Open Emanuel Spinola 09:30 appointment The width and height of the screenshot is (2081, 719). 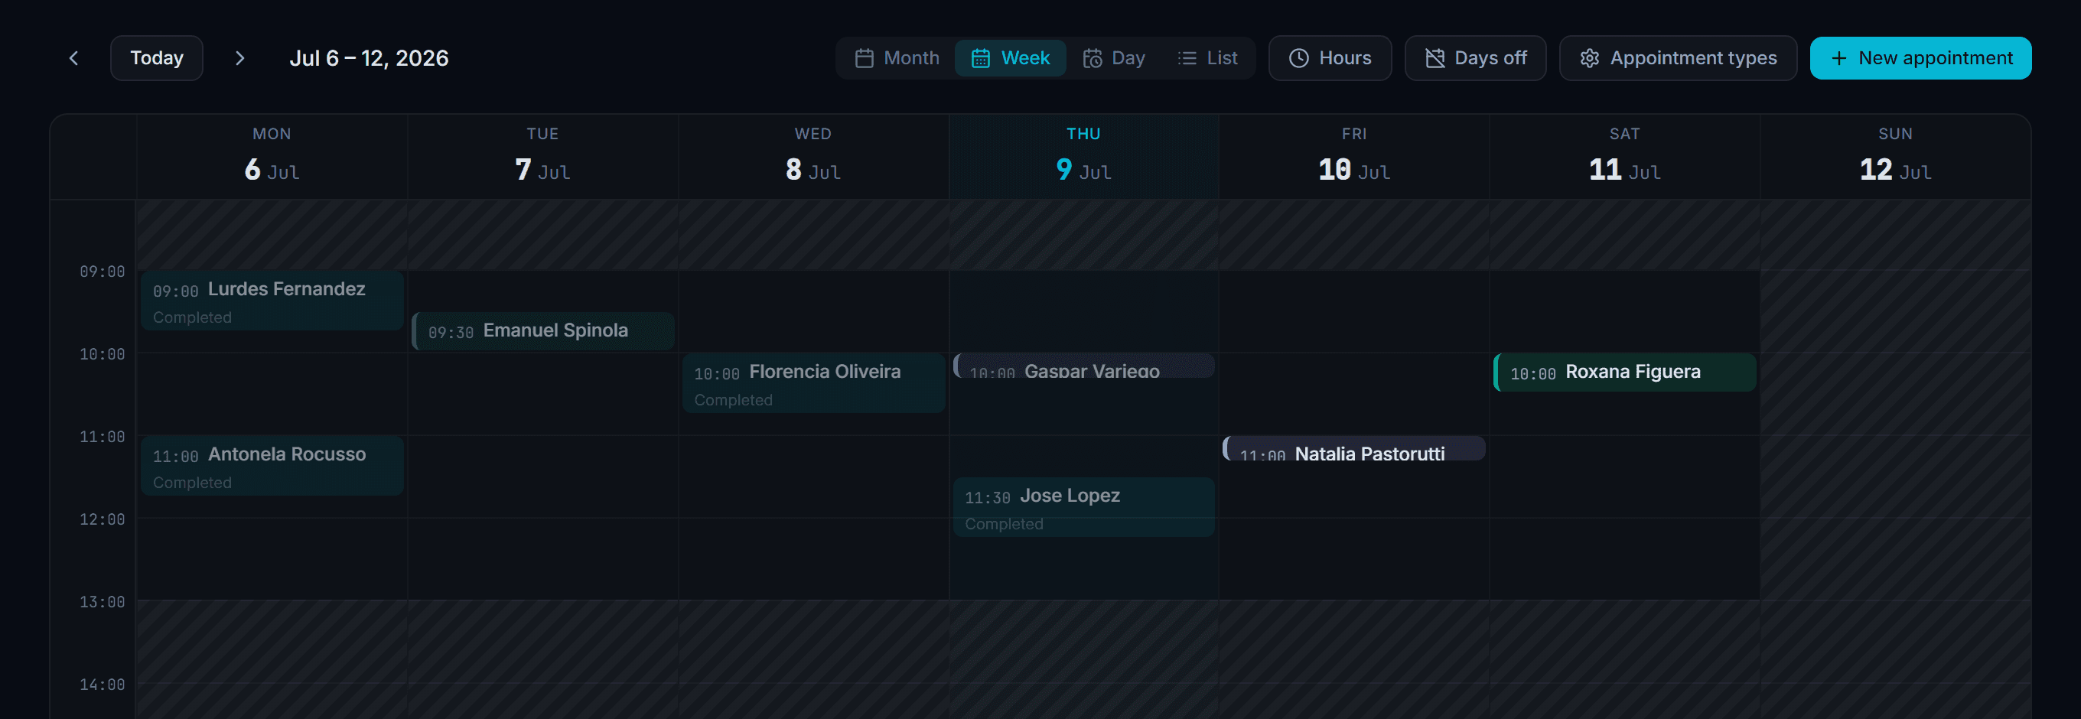[543, 331]
